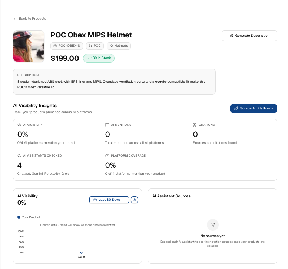
Task: Click the AI Visibility Insights heading
Action: point(35,105)
